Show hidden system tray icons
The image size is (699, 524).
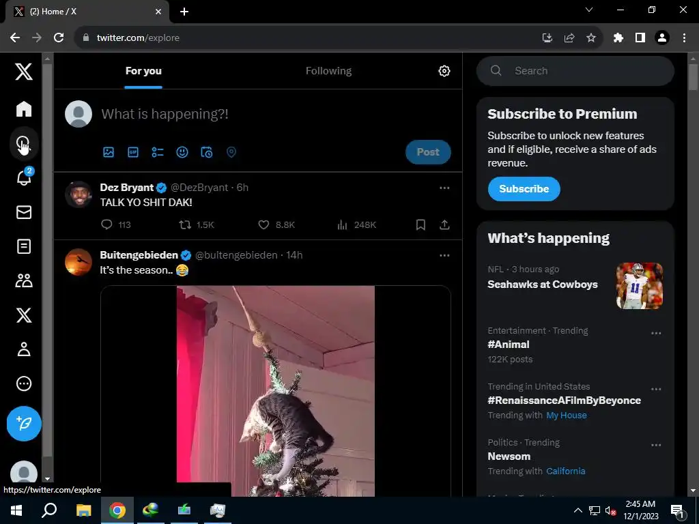577,510
